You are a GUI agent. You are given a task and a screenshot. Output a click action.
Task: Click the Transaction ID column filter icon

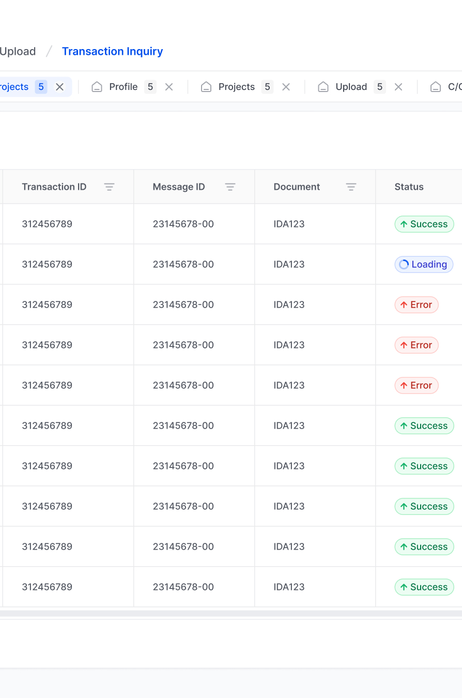pyautogui.click(x=109, y=187)
